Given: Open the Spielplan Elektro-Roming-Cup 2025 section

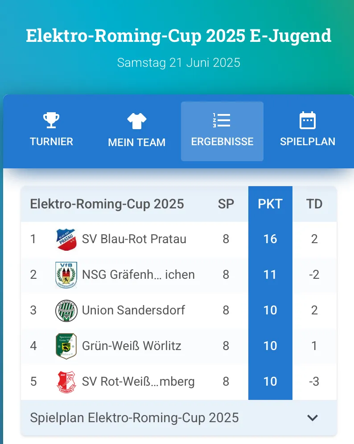Looking at the screenshot, I should 134,418.
